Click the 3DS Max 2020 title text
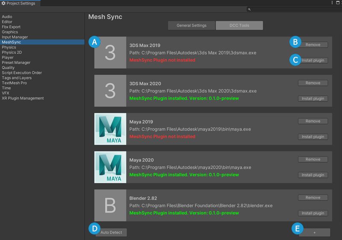This screenshot has height=240, width=342. (145, 84)
